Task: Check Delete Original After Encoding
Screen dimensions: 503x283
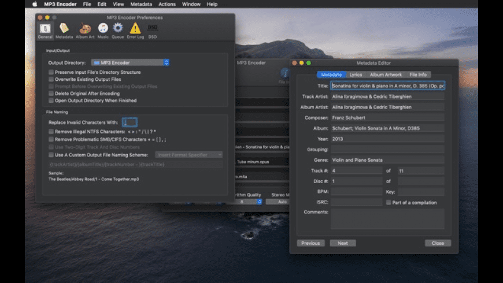Action: (51, 93)
